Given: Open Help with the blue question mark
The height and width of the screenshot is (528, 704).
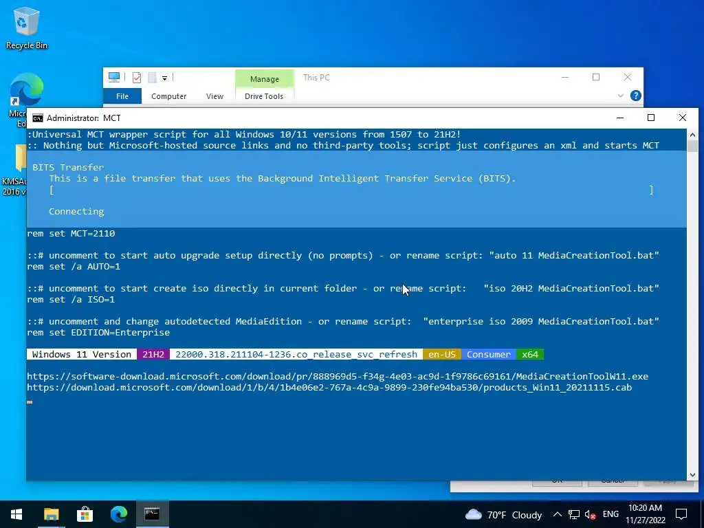Looking at the screenshot, I should click(636, 96).
